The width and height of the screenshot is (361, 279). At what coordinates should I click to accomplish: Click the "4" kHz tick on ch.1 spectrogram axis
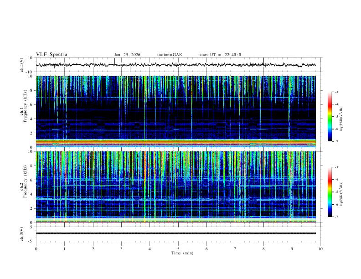click(31, 119)
